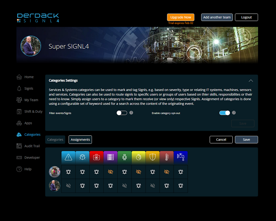Screen dimensions: 276x221
Task: Select the bug category icon
Action: click(82, 157)
